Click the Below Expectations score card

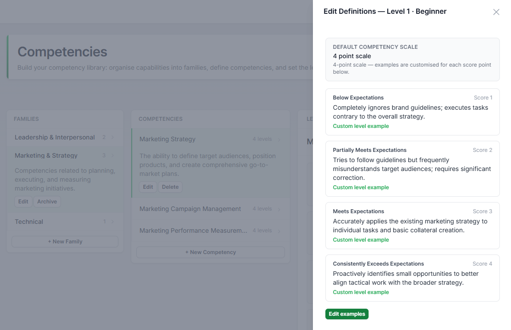click(x=412, y=112)
